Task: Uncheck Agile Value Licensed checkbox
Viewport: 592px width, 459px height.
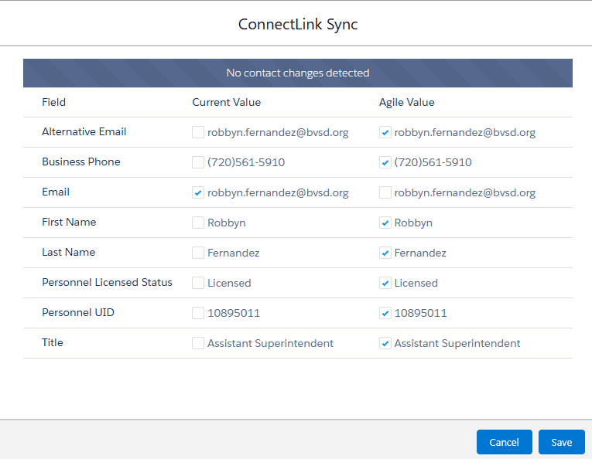Action: point(385,283)
